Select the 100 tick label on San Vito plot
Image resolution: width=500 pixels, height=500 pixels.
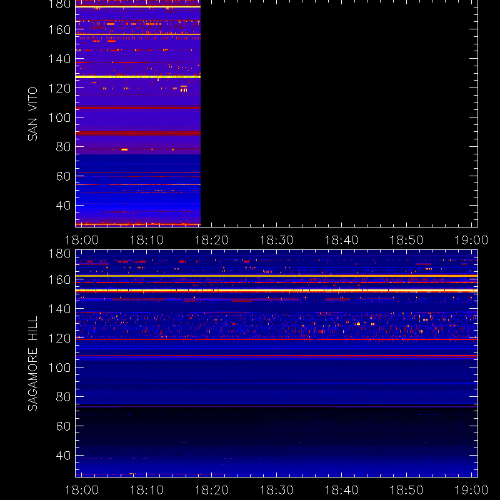(59, 117)
